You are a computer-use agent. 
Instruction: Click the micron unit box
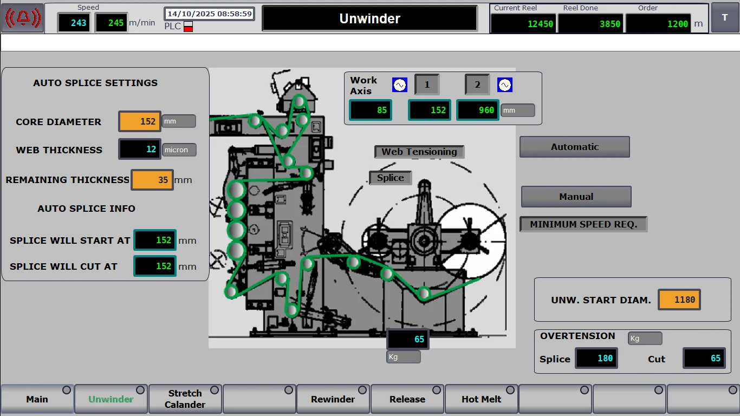coord(179,150)
